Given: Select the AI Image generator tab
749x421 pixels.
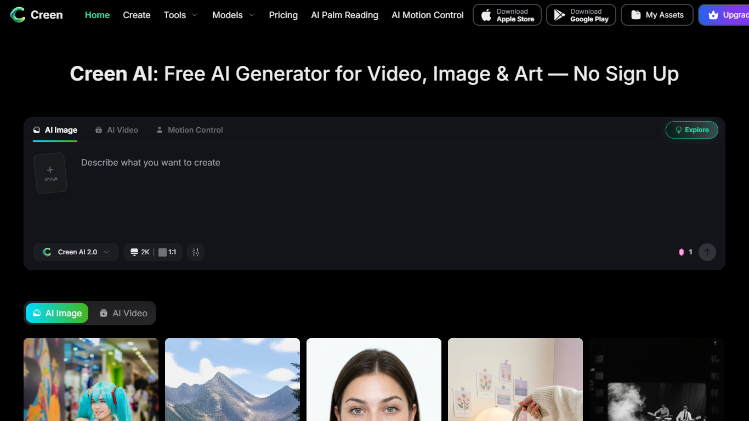Looking at the screenshot, I should pyautogui.click(x=55, y=130).
